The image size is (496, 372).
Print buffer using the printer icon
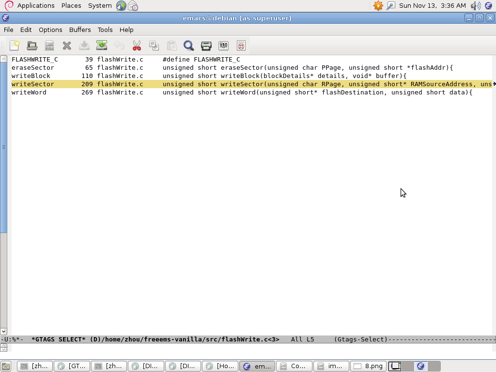pyautogui.click(x=206, y=46)
